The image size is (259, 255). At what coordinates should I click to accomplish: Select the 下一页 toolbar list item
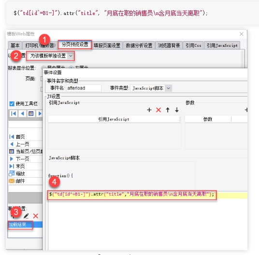[x=25, y=159]
